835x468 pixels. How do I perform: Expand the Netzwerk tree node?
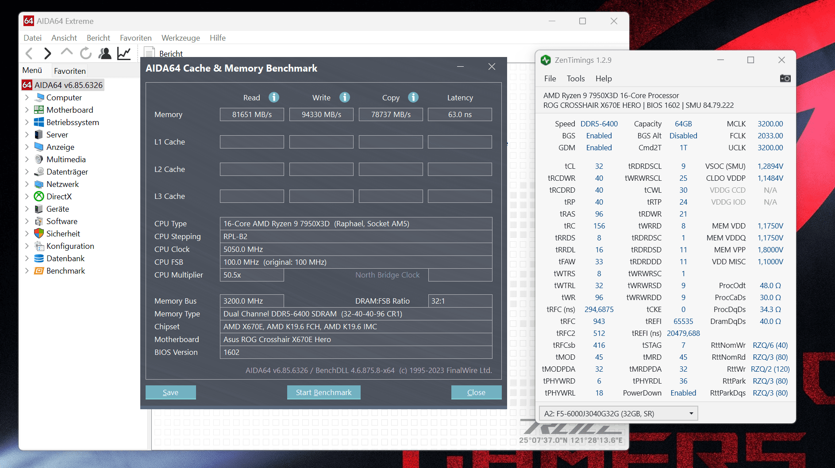click(27, 184)
